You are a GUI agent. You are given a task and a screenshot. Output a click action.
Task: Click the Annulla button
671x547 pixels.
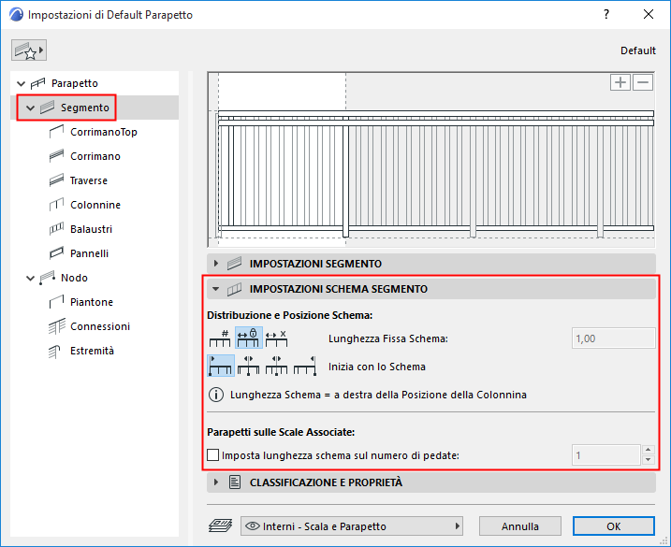tap(520, 526)
